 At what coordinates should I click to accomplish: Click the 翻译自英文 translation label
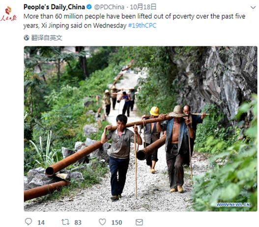tap(47, 38)
